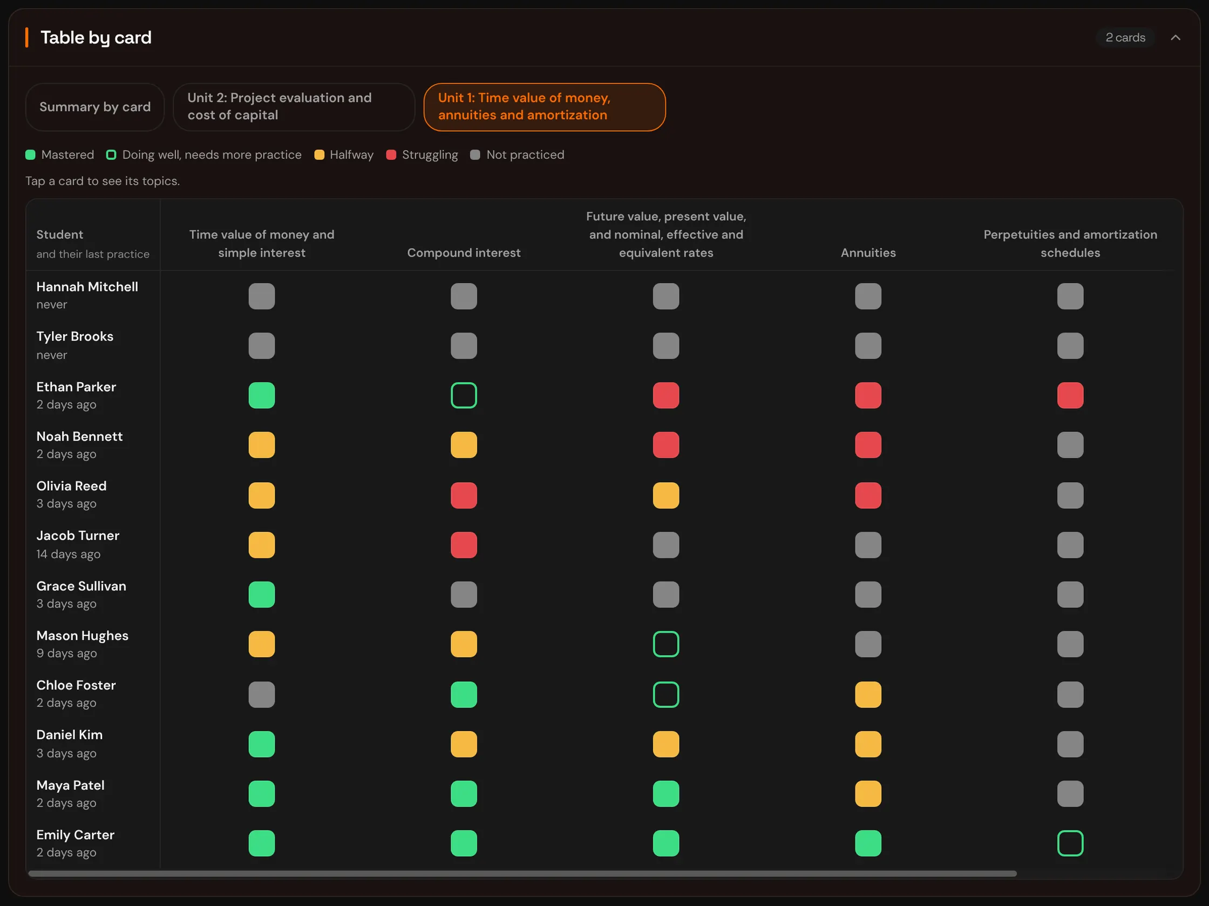Screen dimensions: 1209x906
Task: Click Olivia Reed's yellow Future value square
Action: coord(665,495)
